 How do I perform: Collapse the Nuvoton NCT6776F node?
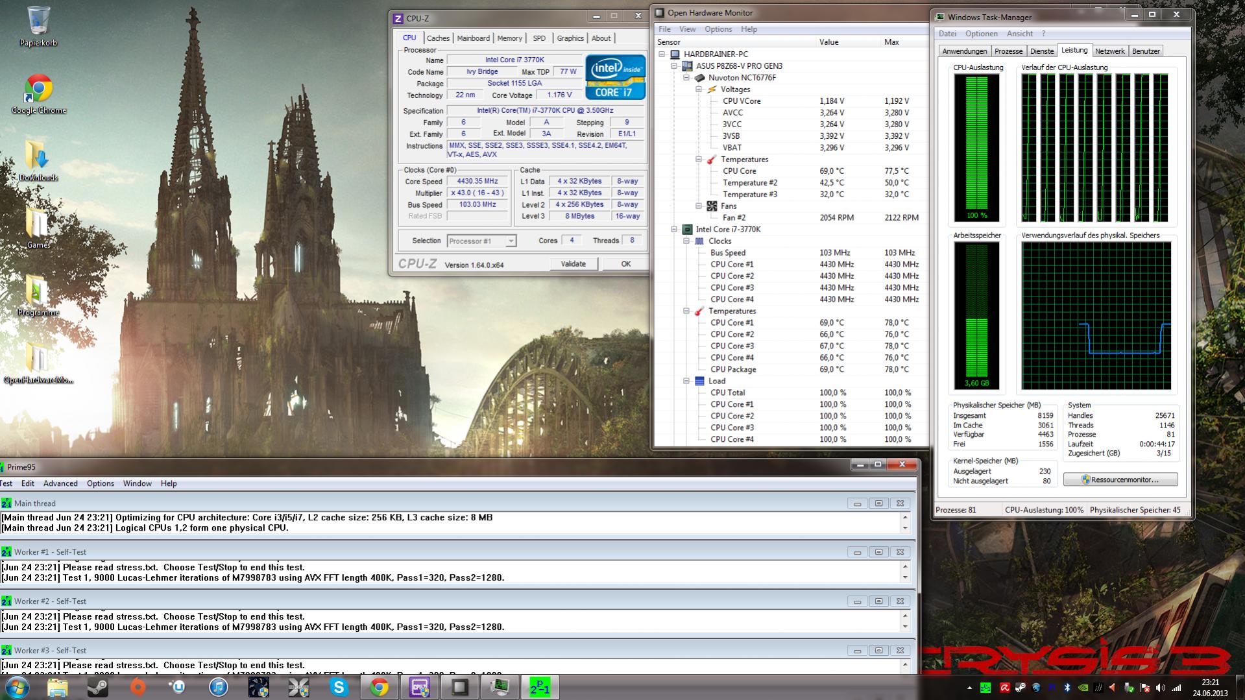686,78
